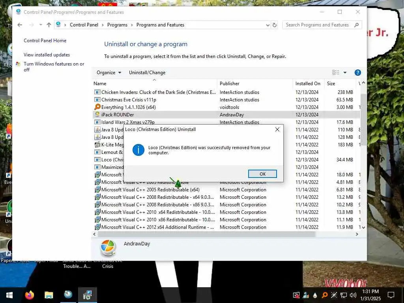Click OK in the Loco Uninstall dialog
This screenshot has height=303, width=404.
262,174
